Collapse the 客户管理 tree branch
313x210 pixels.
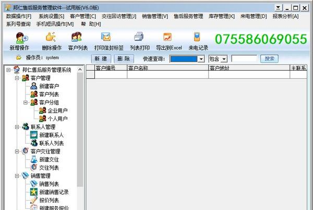17,78
